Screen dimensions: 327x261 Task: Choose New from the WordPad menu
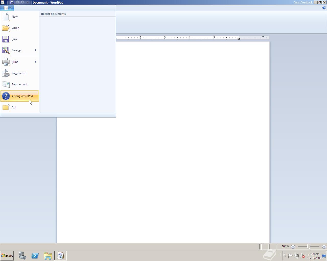click(x=19, y=17)
